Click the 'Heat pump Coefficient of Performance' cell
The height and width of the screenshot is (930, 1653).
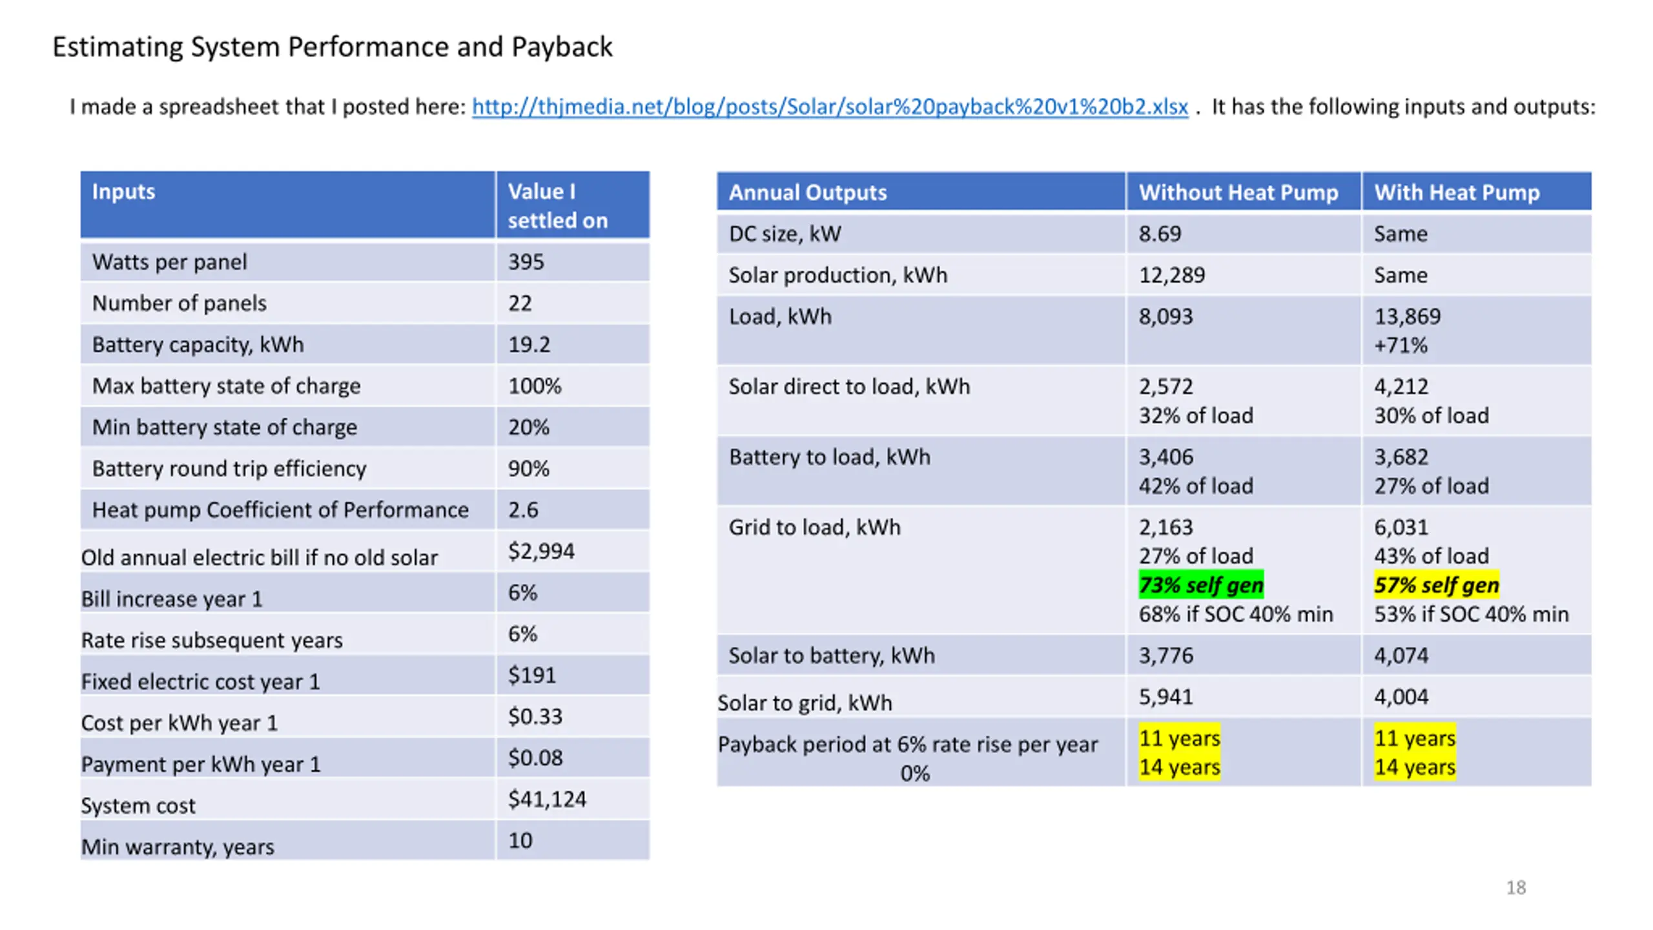[x=280, y=510]
